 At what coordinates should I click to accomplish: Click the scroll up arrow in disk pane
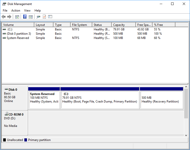click(x=186, y=87)
